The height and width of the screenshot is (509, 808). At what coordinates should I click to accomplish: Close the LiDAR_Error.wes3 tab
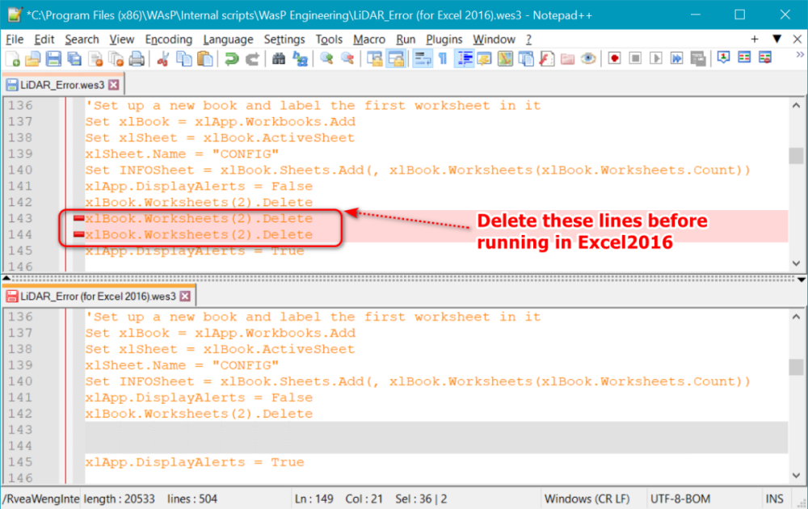click(114, 84)
